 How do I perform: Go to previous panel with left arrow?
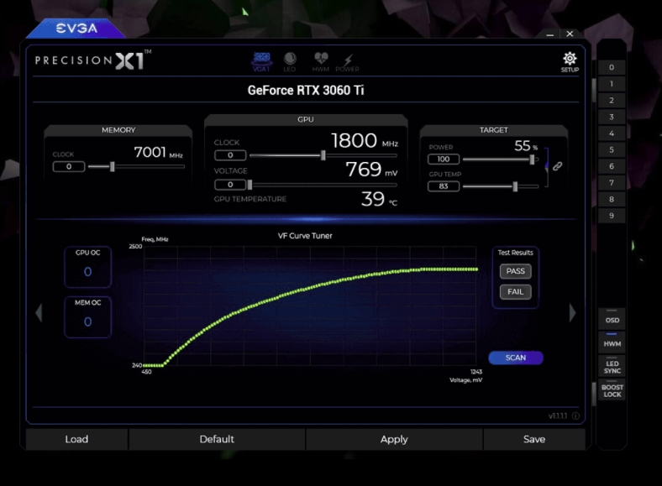click(x=38, y=313)
